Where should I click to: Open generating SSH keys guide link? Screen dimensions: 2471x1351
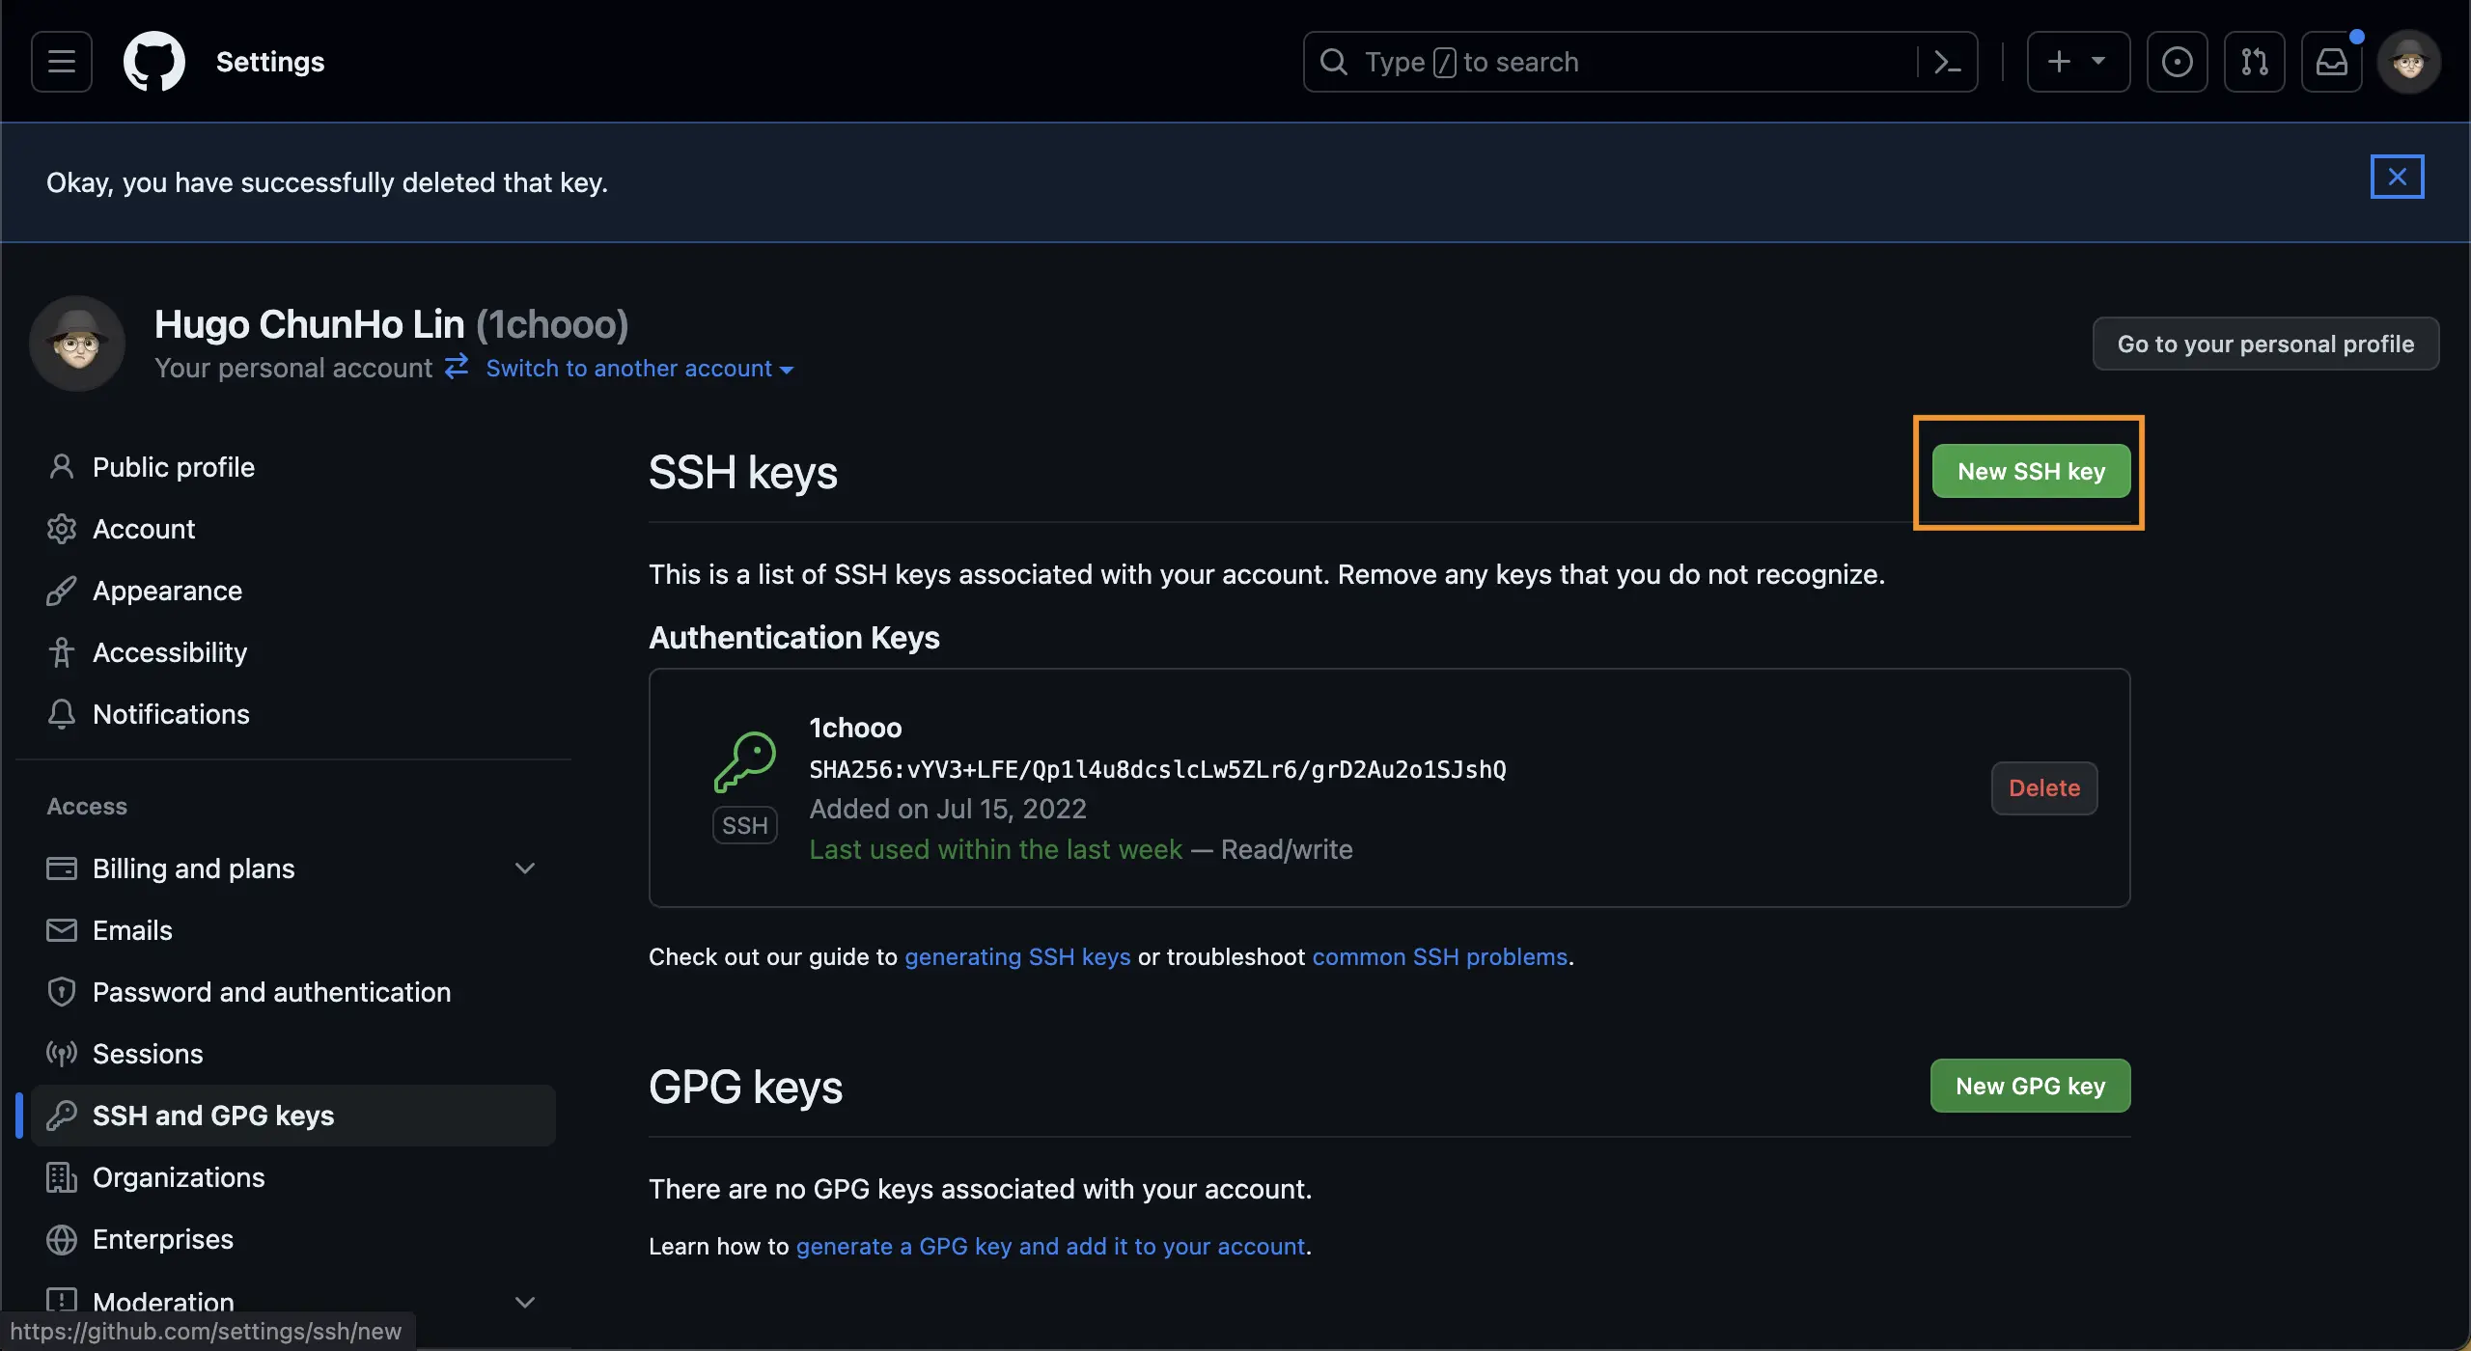tap(1017, 956)
